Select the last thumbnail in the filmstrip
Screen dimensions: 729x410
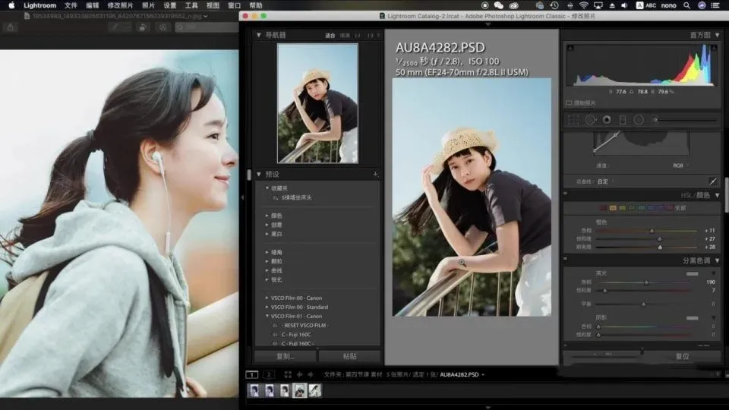(314, 390)
